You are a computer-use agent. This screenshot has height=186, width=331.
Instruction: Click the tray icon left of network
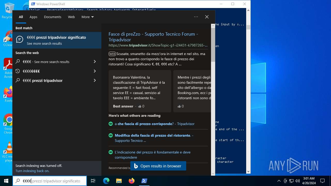[285, 181]
